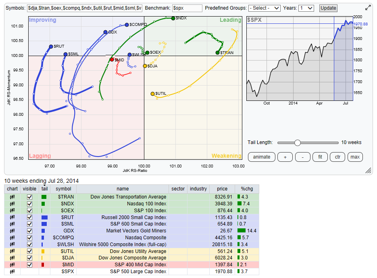This screenshot has width=377, height=278.
Task: Click the animate button
Action: pos(262,157)
